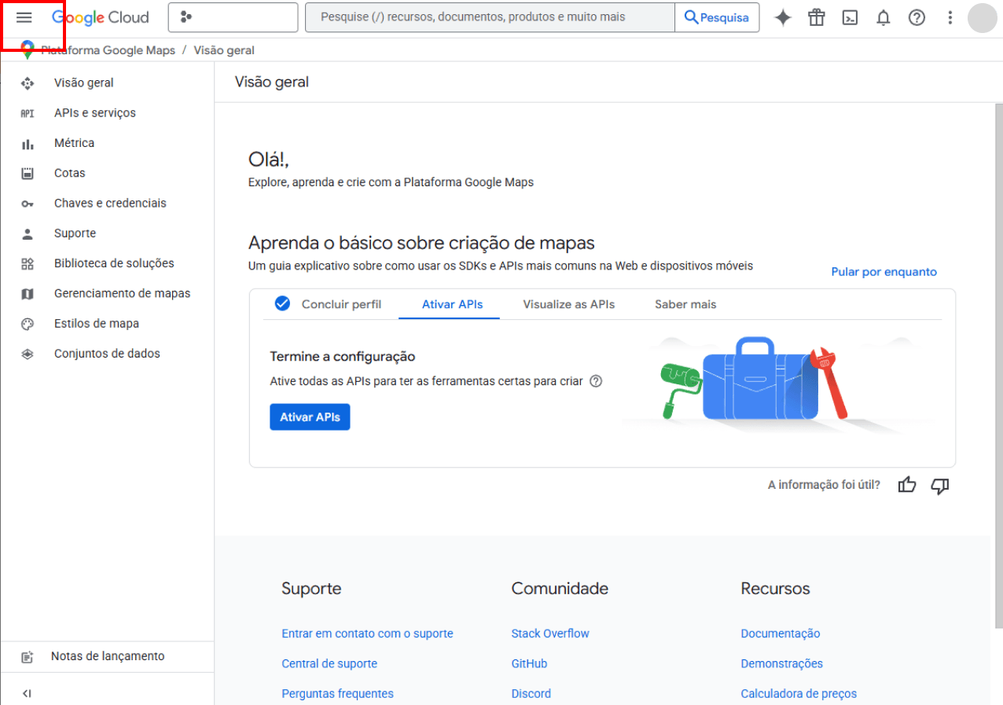Open the help question mark menu

click(917, 17)
